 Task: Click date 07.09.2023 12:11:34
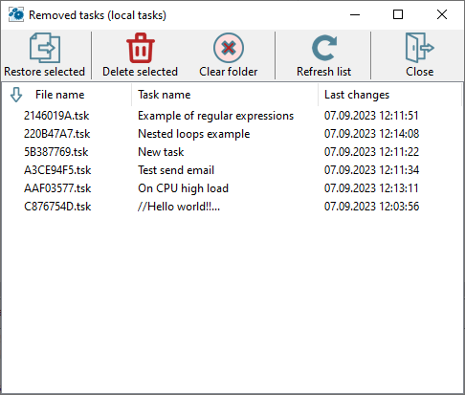(x=371, y=170)
